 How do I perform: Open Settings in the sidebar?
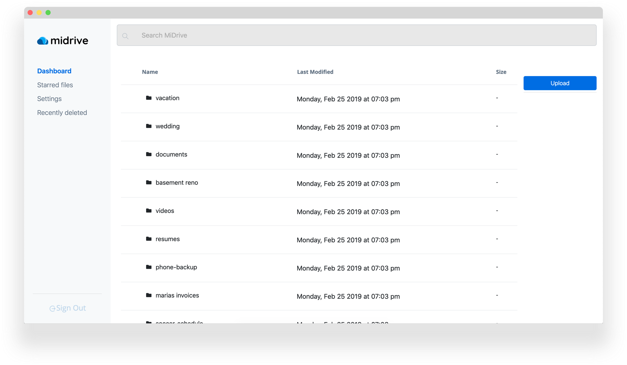[x=49, y=99]
